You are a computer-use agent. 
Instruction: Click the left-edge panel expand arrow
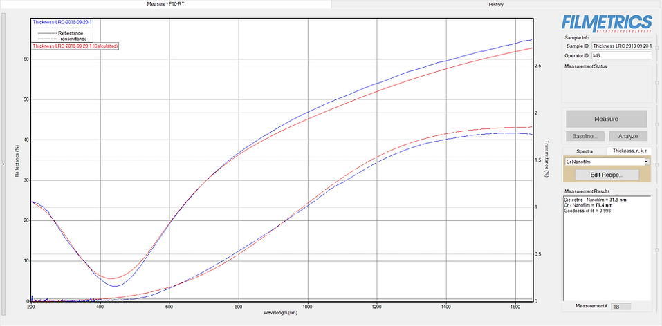4,164
